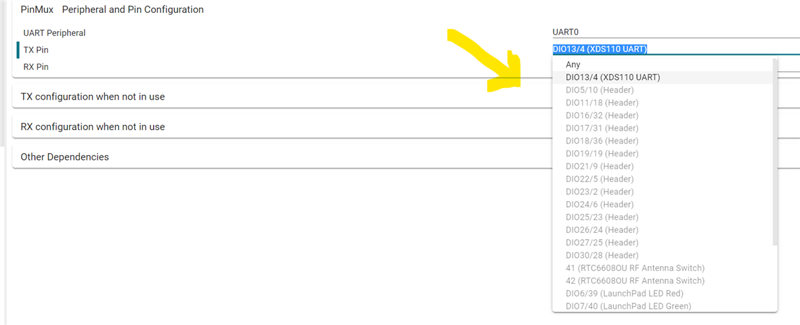
Task: Select DIO16/32 (Header) entry
Action: pyautogui.click(x=602, y=115)
